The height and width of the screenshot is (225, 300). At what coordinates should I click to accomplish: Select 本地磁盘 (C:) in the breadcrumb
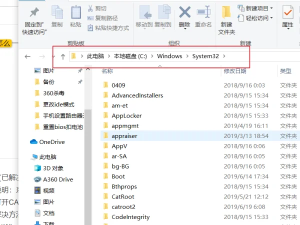pos(130,56)
